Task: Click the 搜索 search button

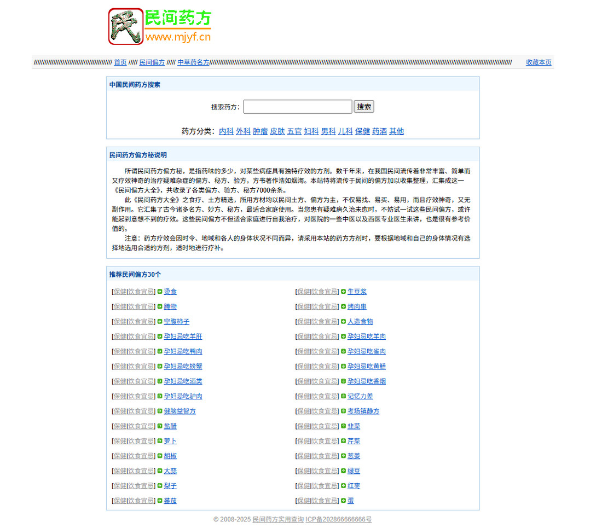Action: click(364, 106)
